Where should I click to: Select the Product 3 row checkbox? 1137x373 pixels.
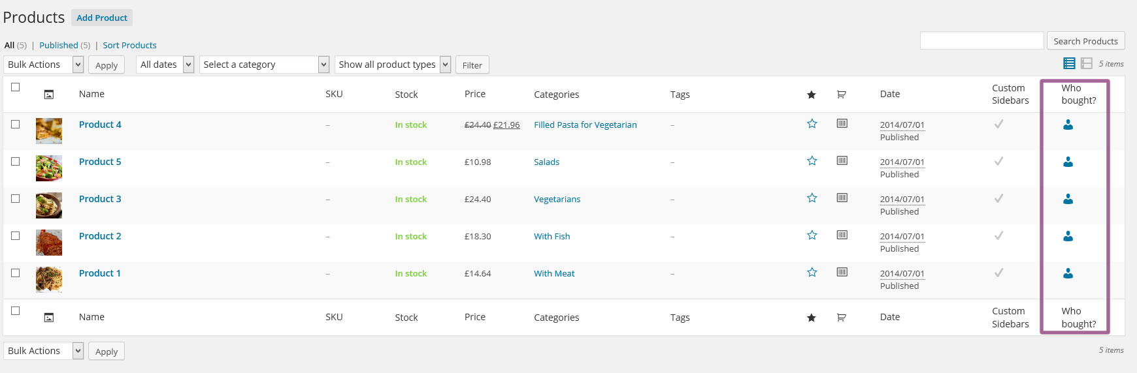point(16,198)
